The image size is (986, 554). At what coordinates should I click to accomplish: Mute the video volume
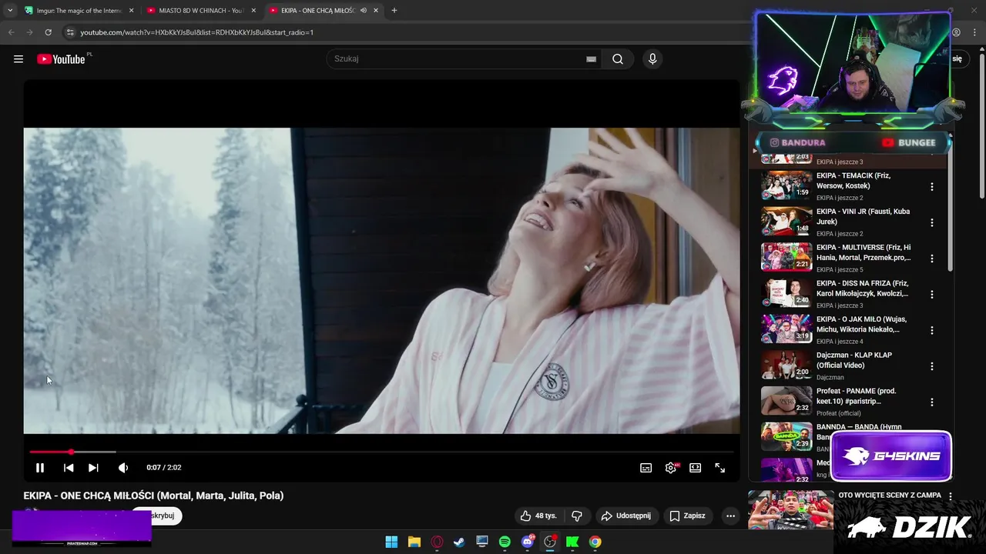[x=123, y=468]
